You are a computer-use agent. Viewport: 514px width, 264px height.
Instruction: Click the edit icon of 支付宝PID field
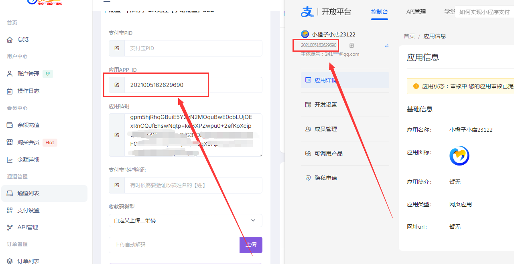coord(117,48)
